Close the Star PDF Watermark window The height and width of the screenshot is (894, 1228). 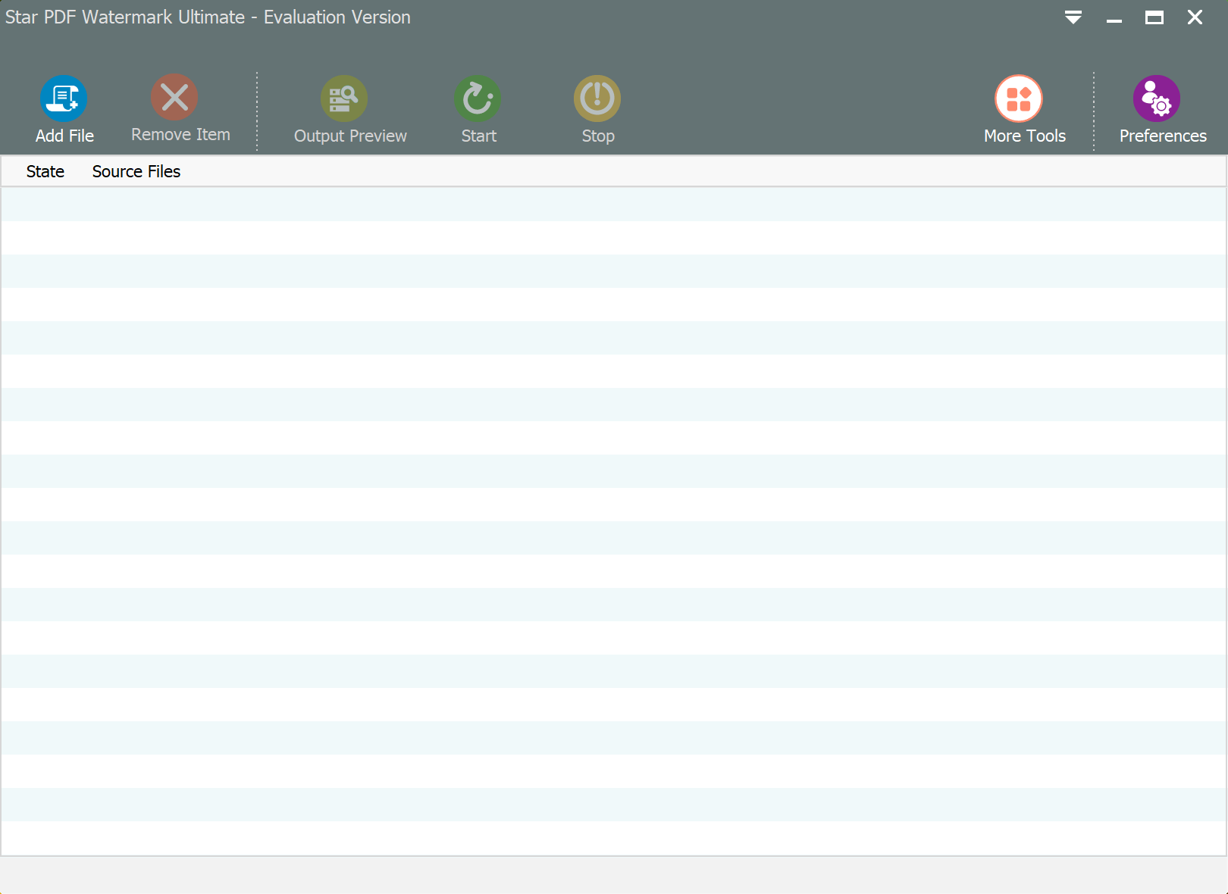(x=1195, y=17)
